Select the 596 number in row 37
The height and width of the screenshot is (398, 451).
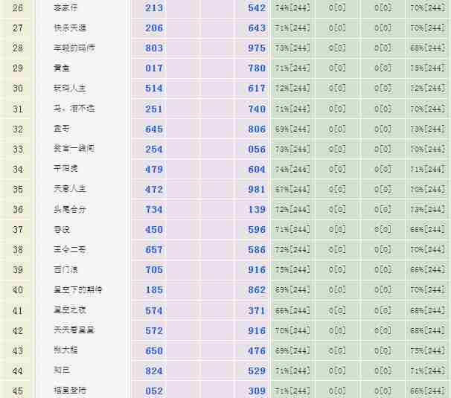(x=257, y=230)
